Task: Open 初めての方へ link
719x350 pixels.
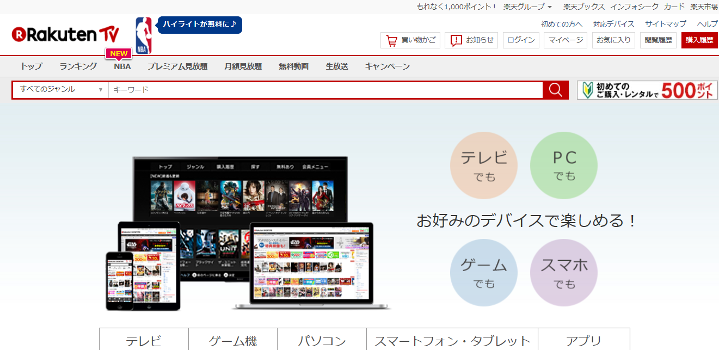Action: 562,24
